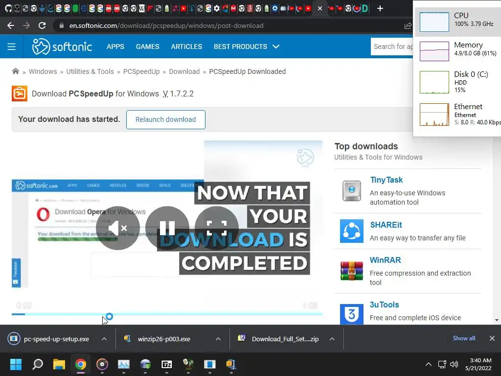Click Download breadcrumb link
Viewport: 501px width, 376px height.
[x=184, y=71]
